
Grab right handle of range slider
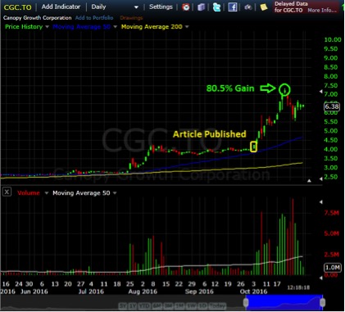point(323,302)
